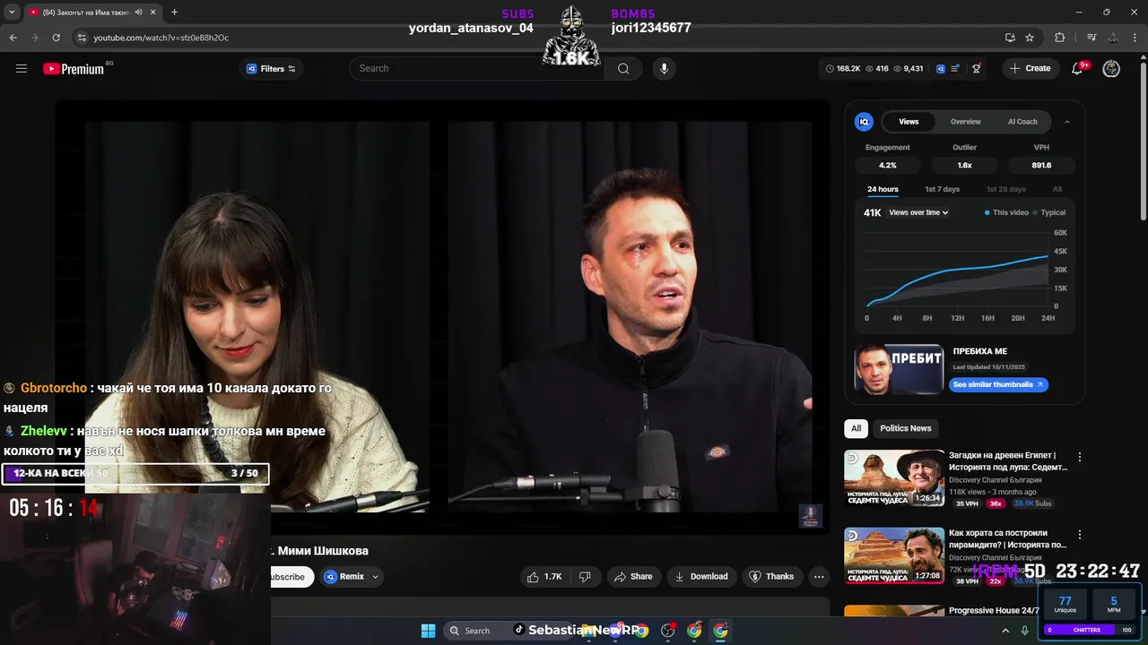
Task: Click the VPH 891.6 stat pill
Action: 1041,166
